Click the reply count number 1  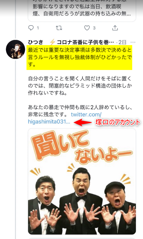tap(38, 28)
